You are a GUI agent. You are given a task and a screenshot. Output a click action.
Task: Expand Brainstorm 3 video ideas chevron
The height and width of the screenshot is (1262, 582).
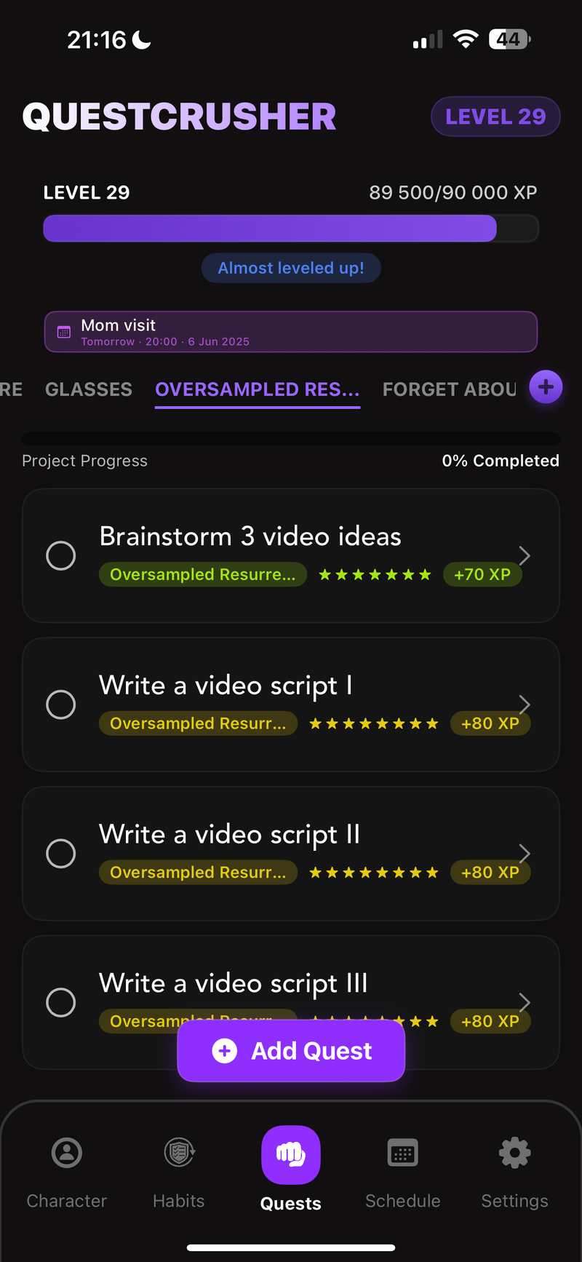pos(525,555)
